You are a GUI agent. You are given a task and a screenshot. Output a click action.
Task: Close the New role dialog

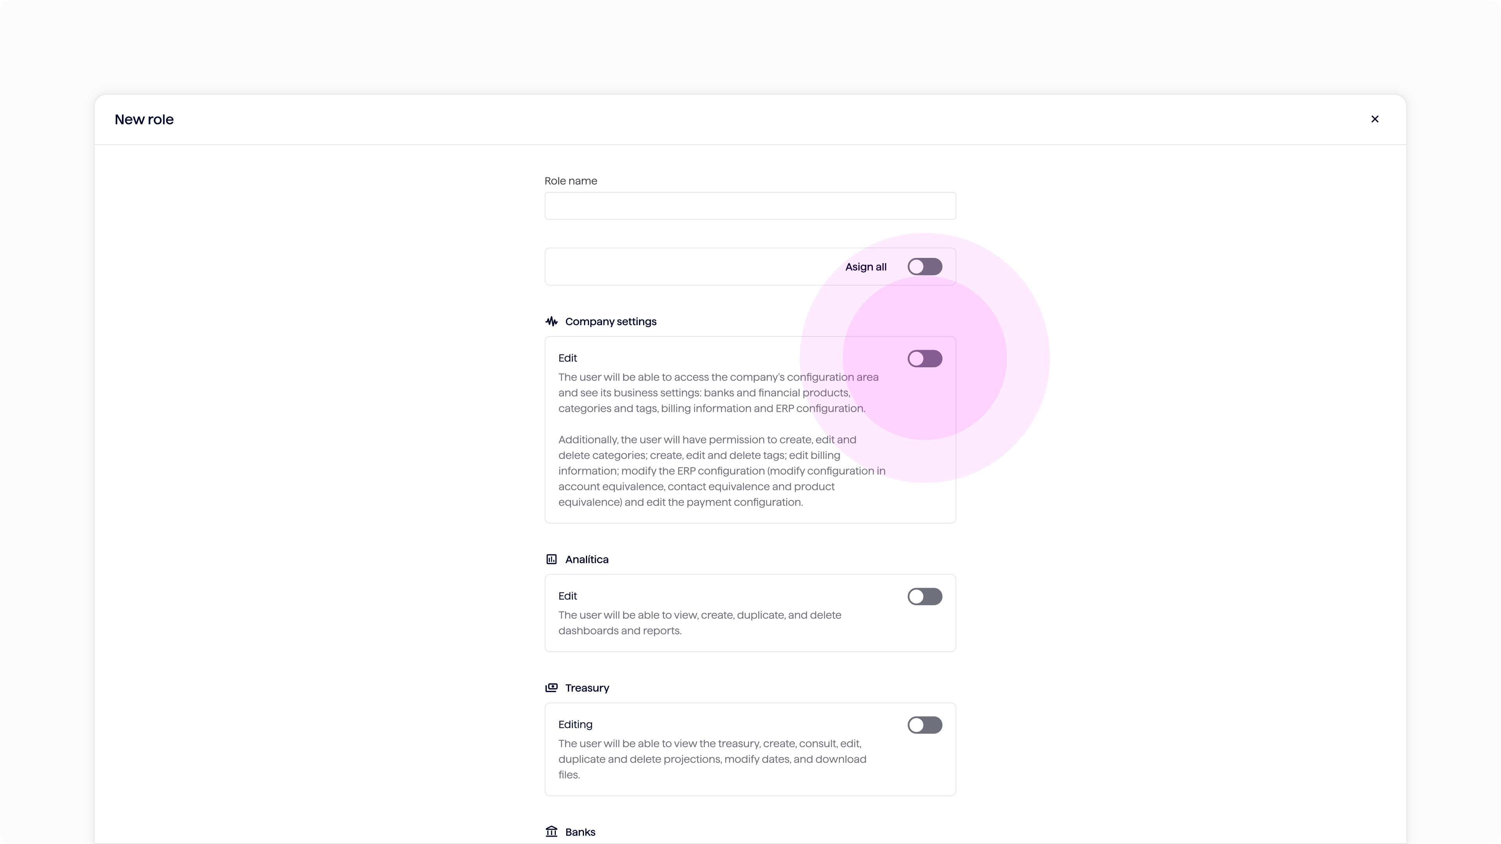coord(1375,119)
